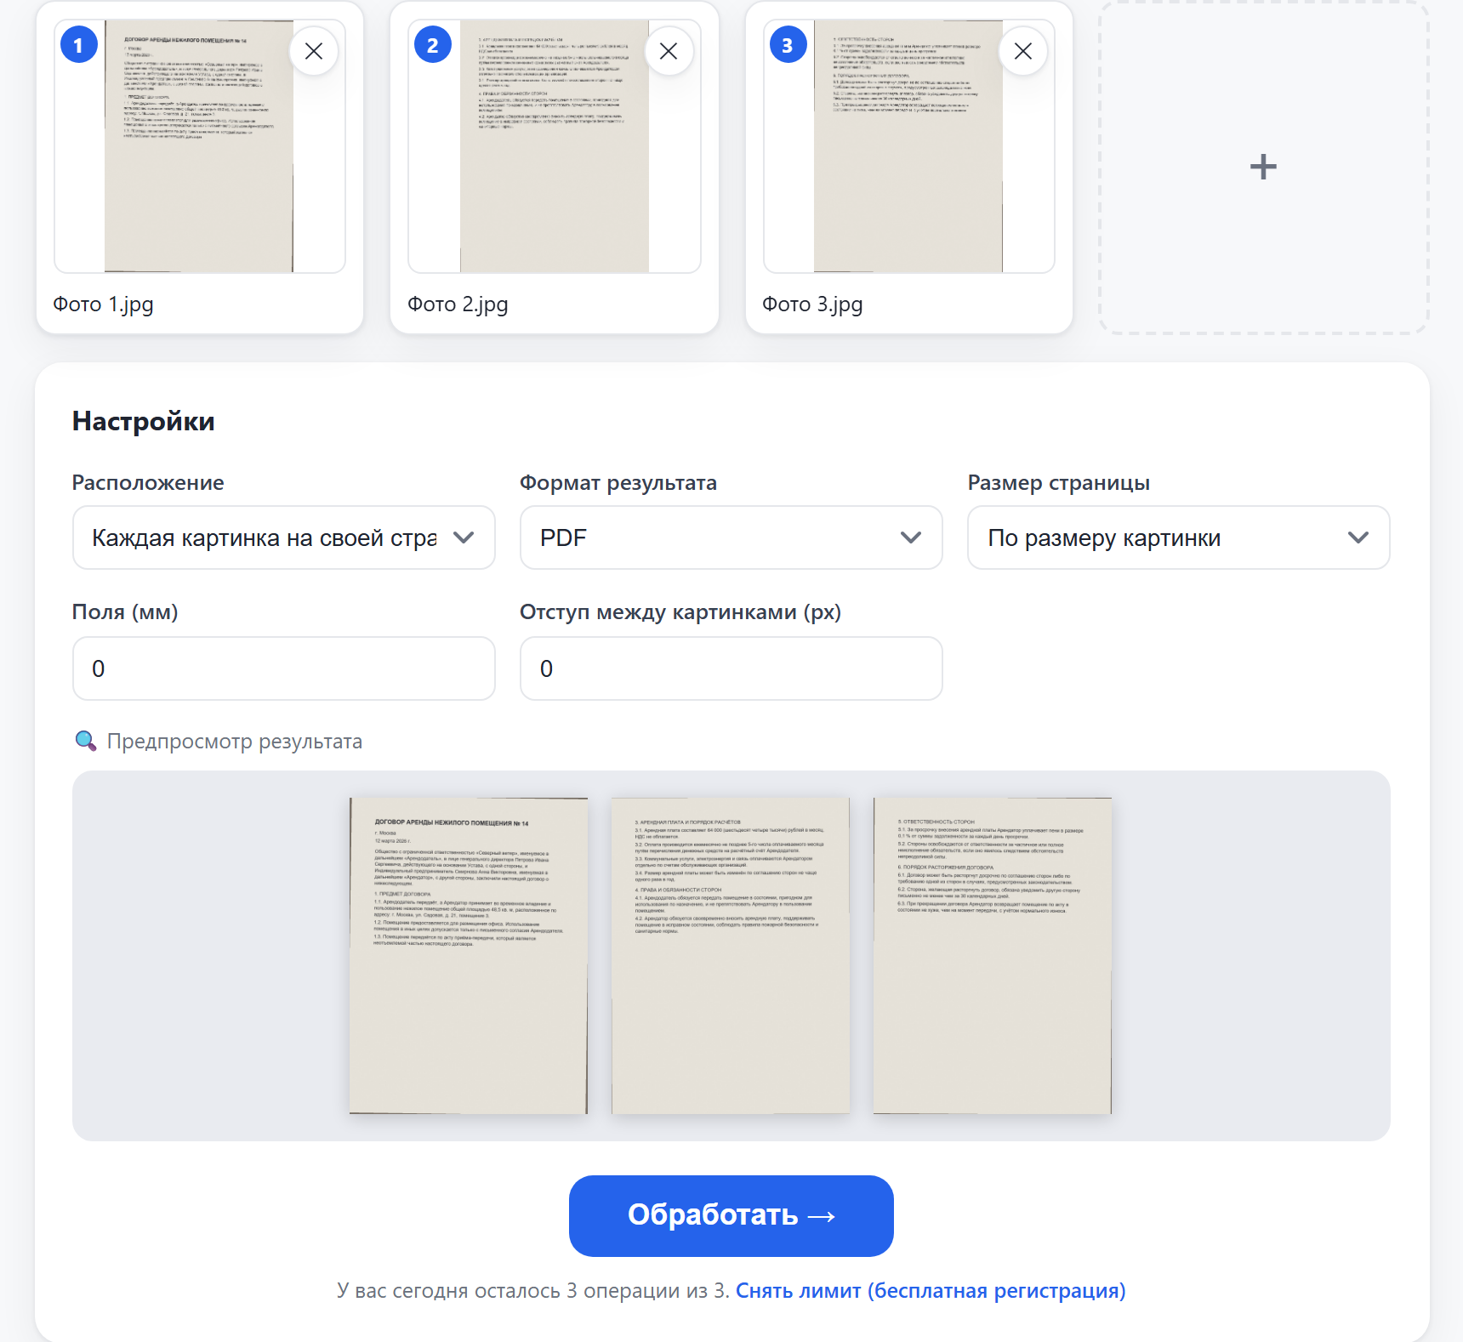Image resolution: width=1463 pixels, height=1342 pixels.
Task: Click the Настройки heading
Action: coord(144,422)
